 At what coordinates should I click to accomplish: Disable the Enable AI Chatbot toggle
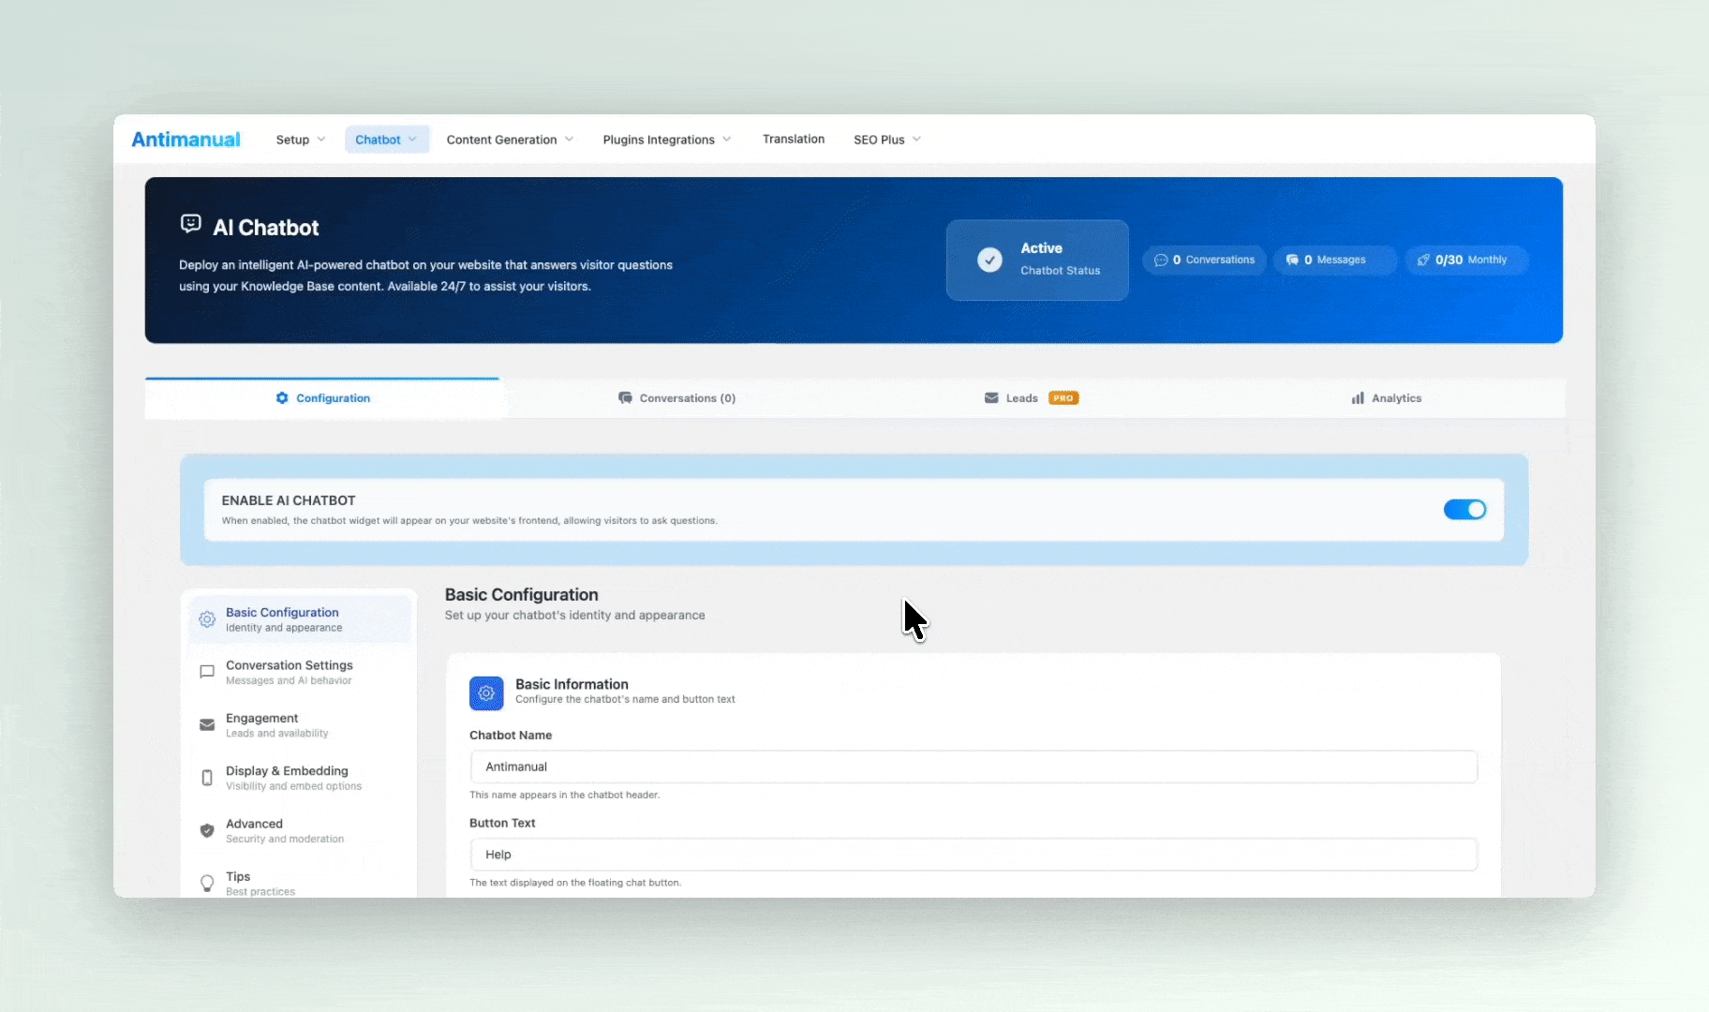pos(1464,509)
